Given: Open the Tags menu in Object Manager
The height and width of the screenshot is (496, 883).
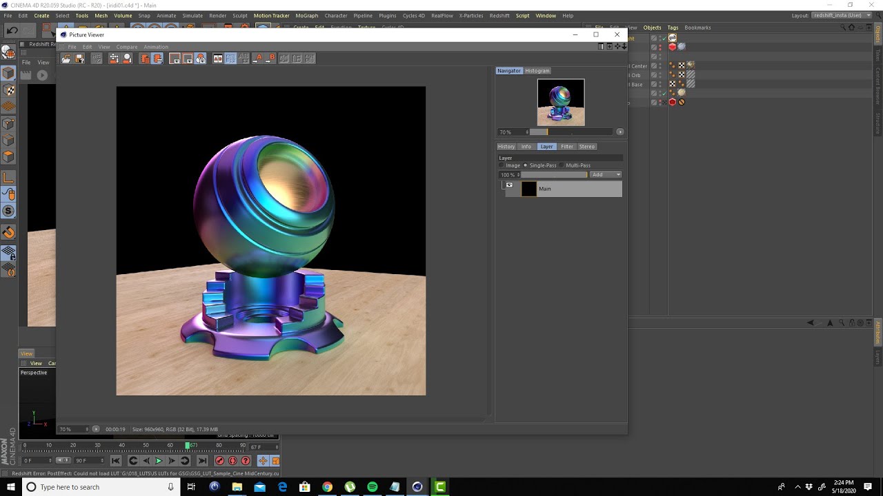Looking at the screenshot, I should tap(673, 28).
